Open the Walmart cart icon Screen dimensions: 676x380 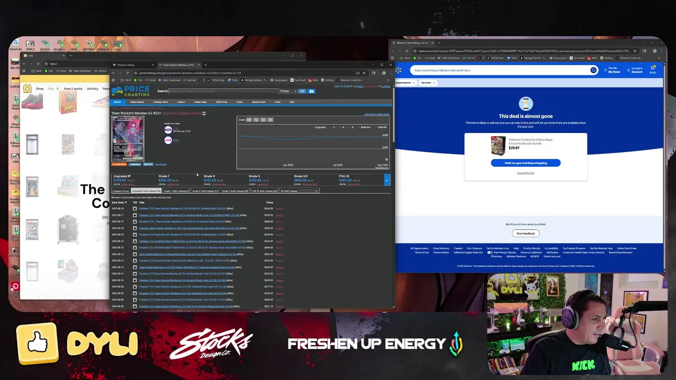[x=652, y=68]
